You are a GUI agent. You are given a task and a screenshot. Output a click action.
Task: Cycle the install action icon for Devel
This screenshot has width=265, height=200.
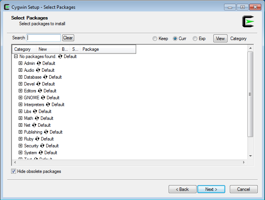click(38, 84)
